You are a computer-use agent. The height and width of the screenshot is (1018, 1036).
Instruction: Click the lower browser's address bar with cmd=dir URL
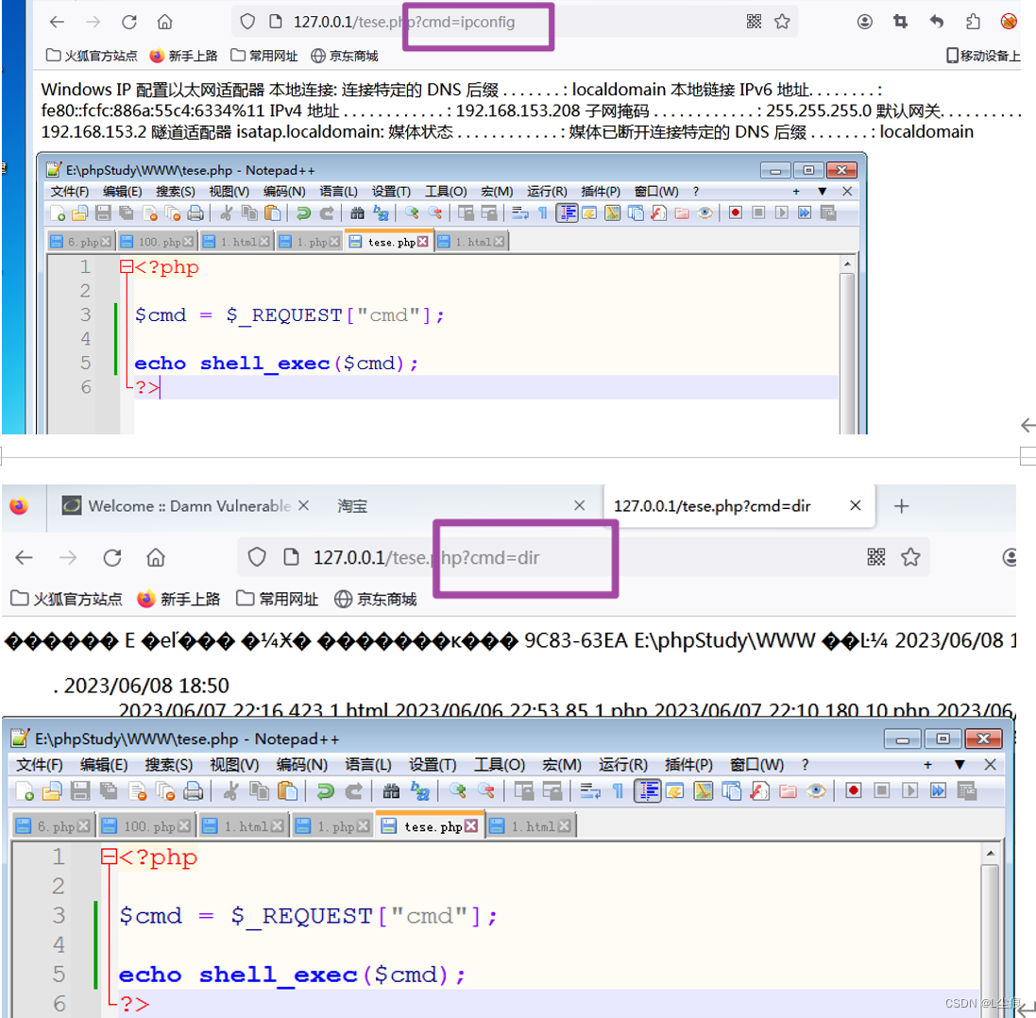click(x=582, y=557)
